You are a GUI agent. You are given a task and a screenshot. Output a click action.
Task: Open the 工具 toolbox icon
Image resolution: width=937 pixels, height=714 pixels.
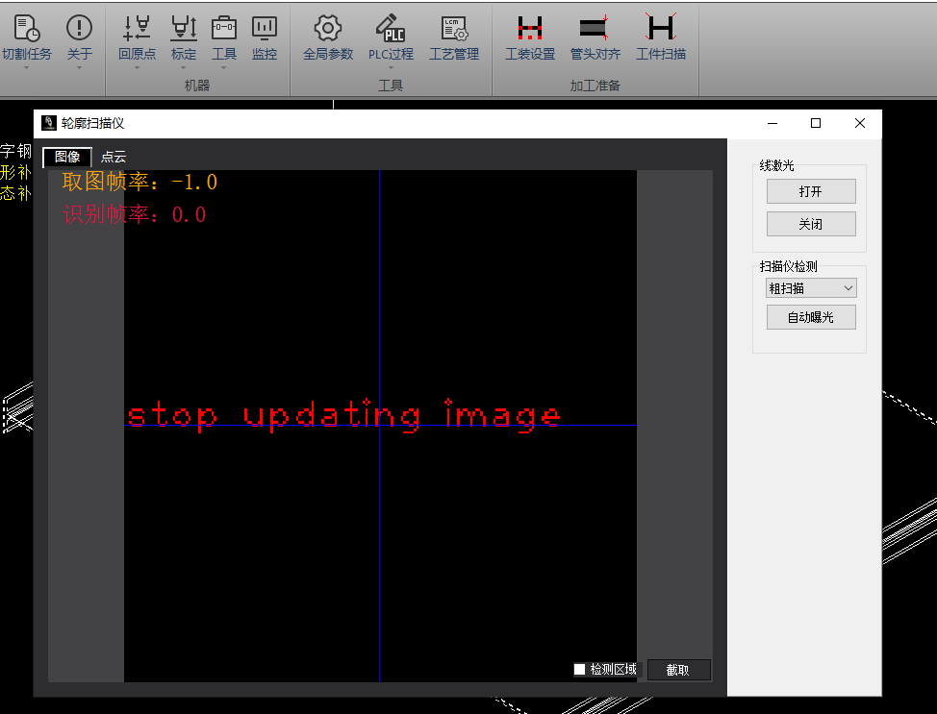pyautogui.click(x=224, y=28)
